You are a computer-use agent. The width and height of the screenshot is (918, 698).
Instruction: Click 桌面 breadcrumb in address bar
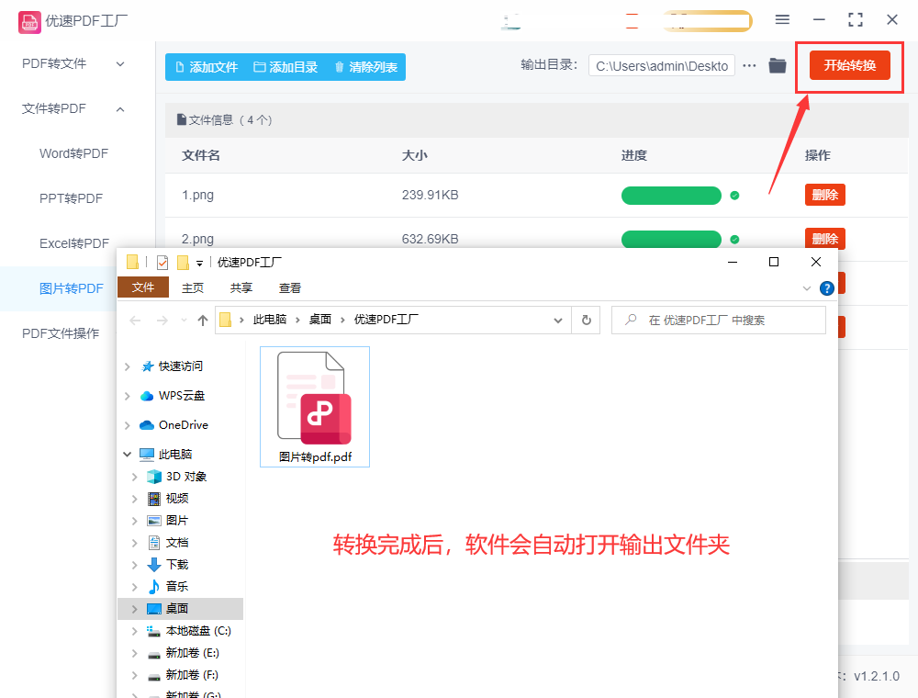[x=320, y=320]
